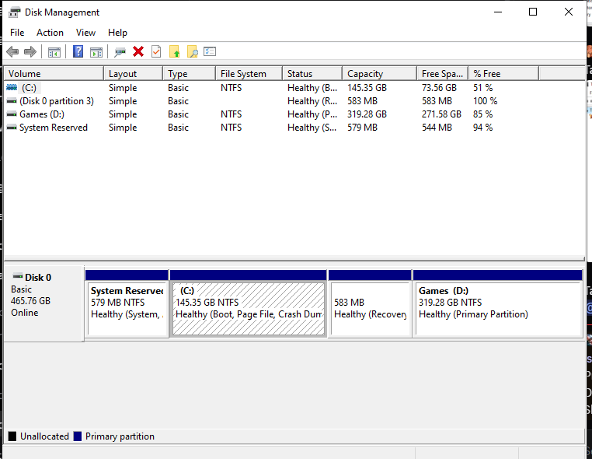Click the (C:) volume drive icon

(12, 87)
